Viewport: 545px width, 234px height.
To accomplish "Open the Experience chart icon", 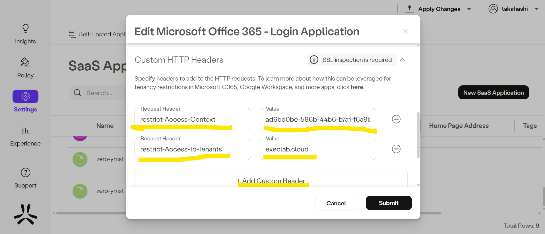I will (25, 130).
